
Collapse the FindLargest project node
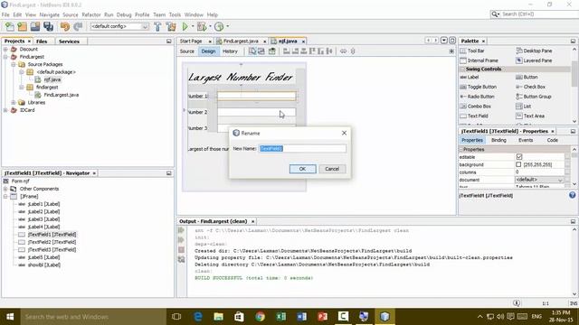[5, 57]
